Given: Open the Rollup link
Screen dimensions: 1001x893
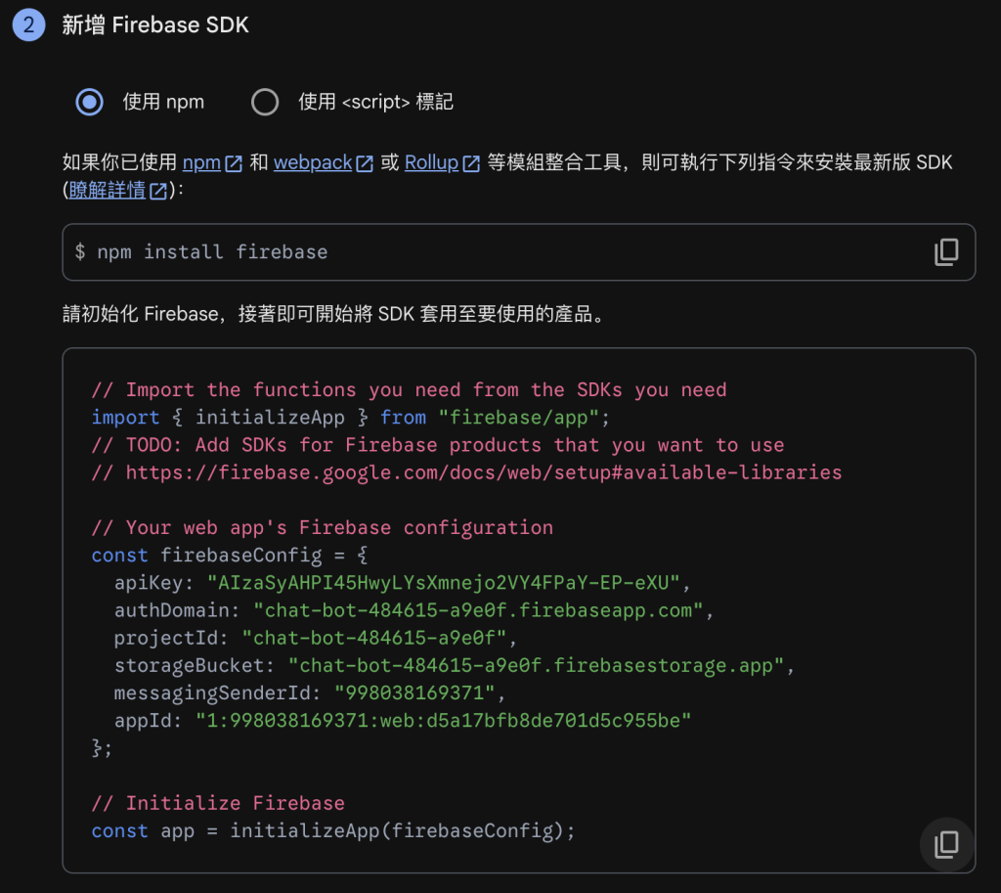Looking at the screenshot, I should point(431,162).
